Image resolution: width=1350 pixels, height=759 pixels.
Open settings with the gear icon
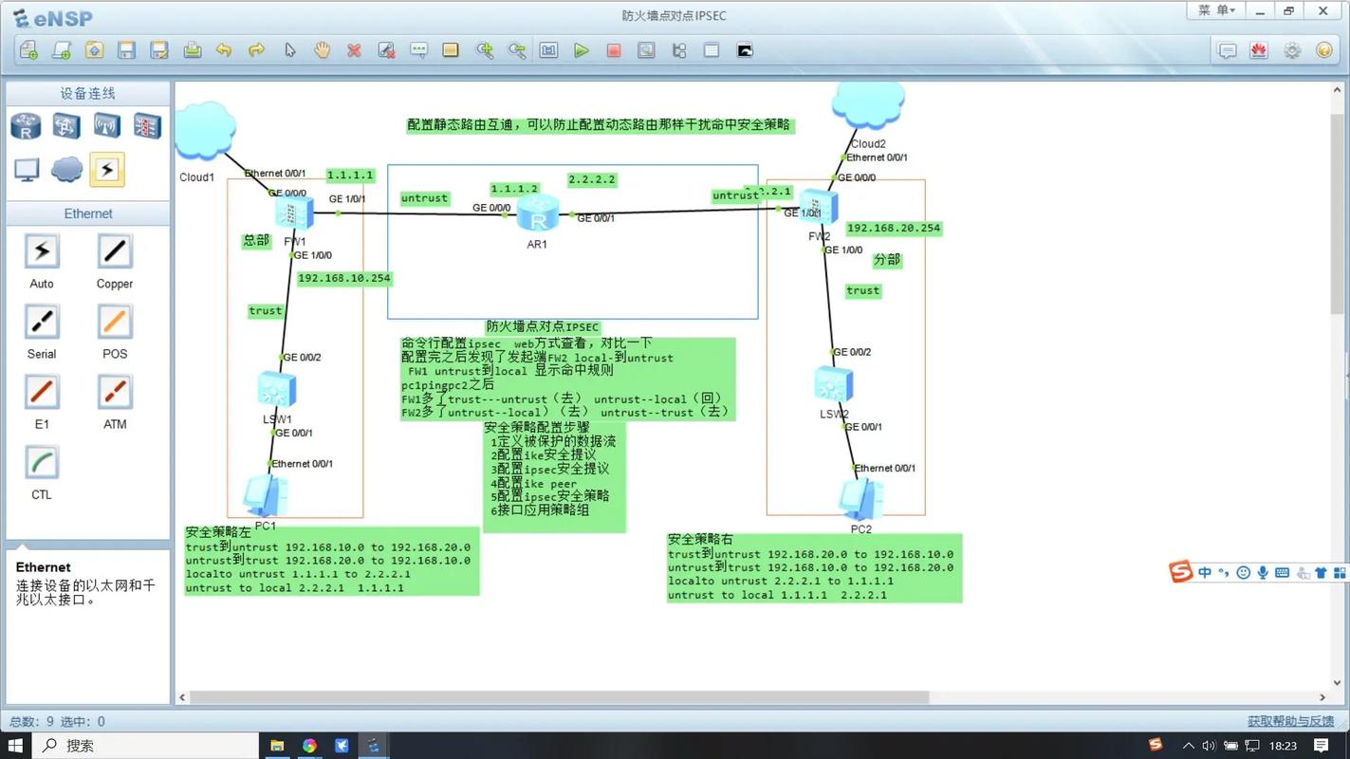(1292, 50)
